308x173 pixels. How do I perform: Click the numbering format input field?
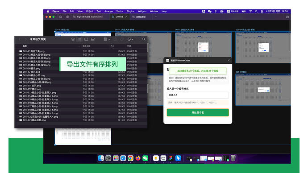point(198,95)
